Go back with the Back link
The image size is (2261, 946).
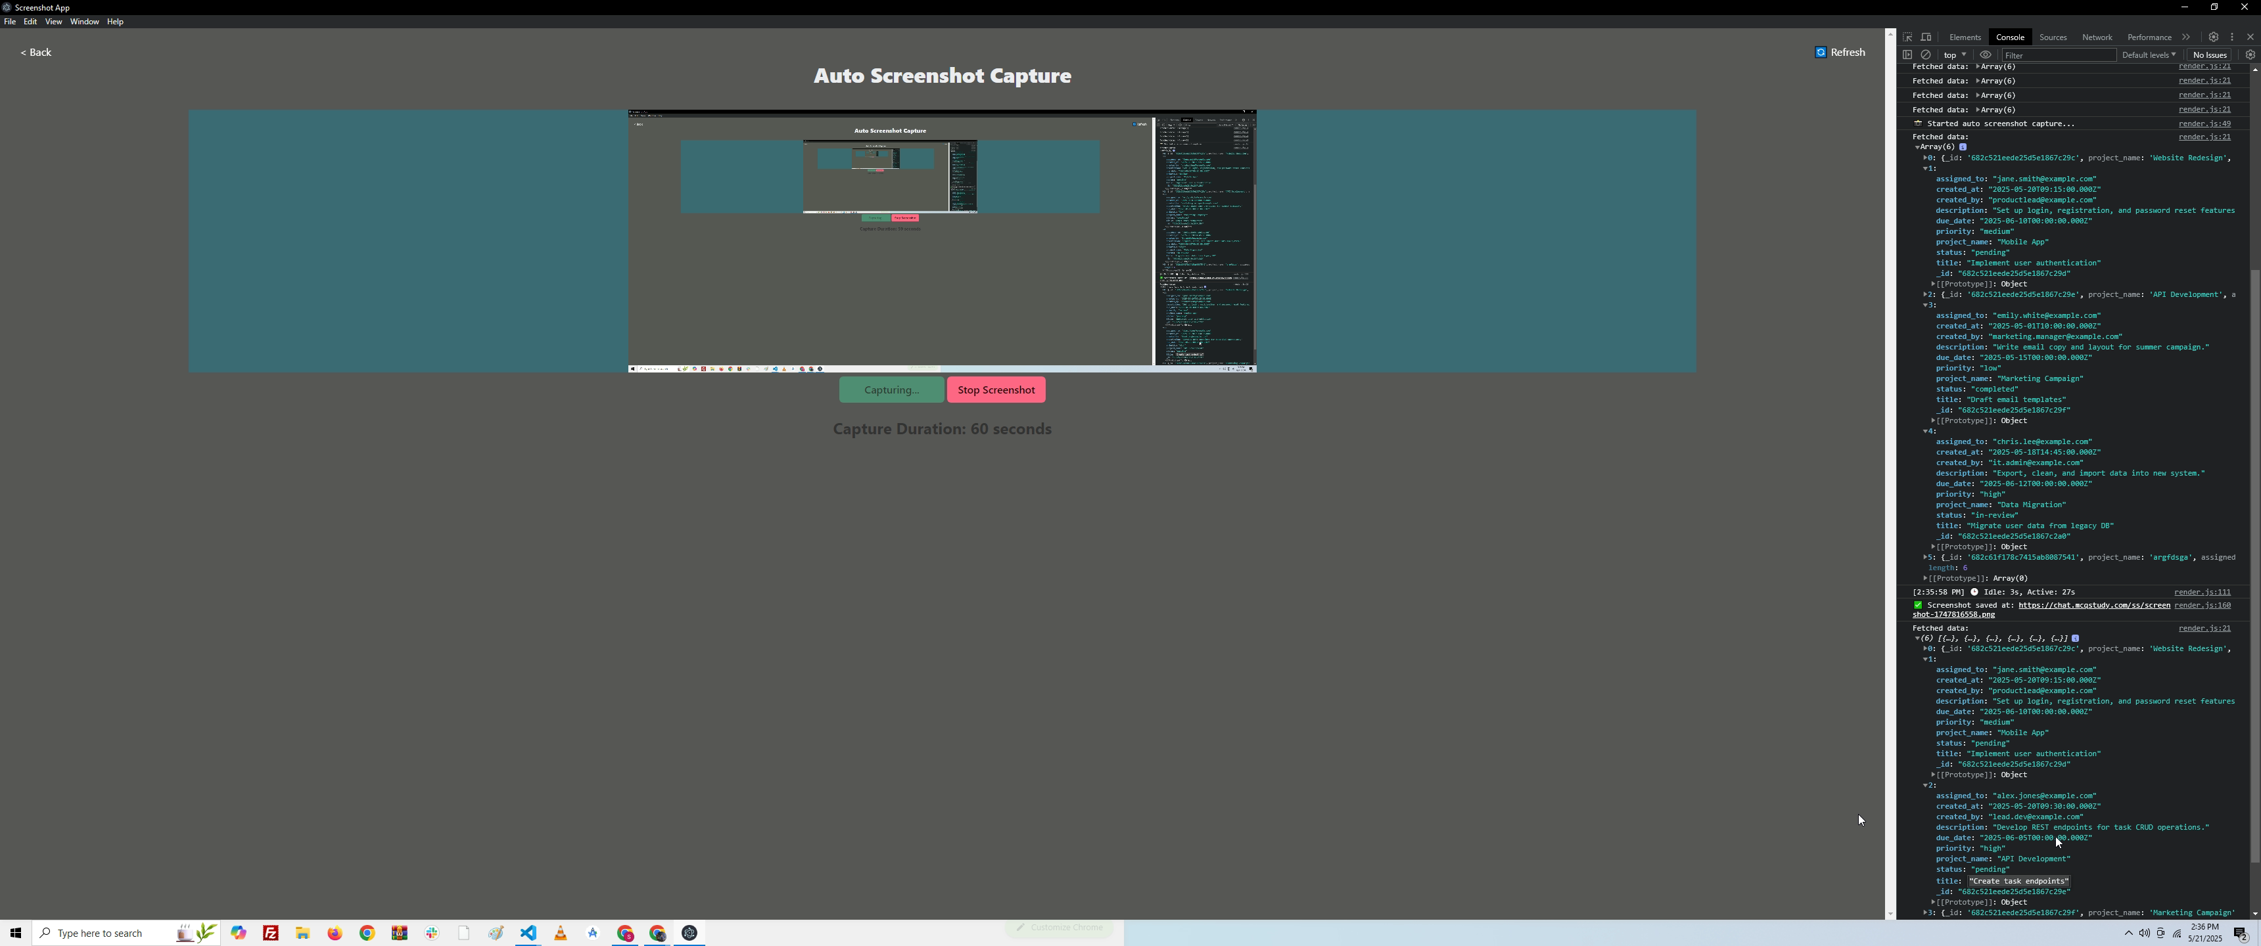pos(36,52)
